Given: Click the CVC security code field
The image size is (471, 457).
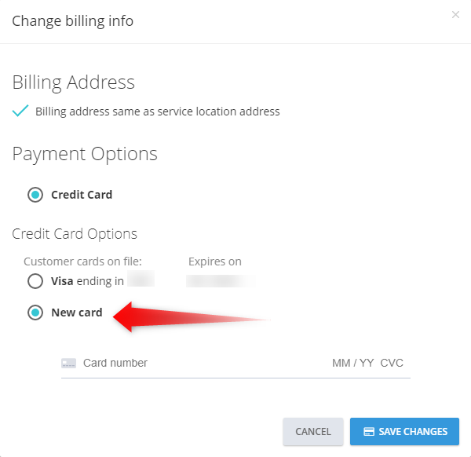Looking at the screenshot, I should click(392, 363).
